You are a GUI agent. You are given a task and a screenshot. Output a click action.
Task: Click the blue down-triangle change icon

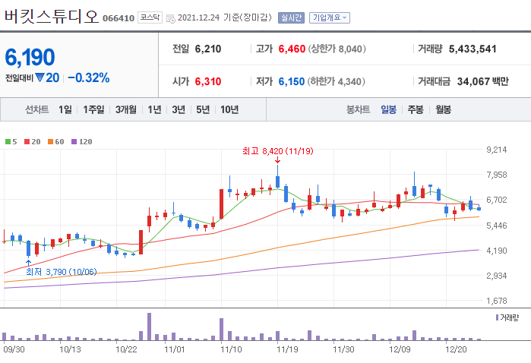(40, 78)
